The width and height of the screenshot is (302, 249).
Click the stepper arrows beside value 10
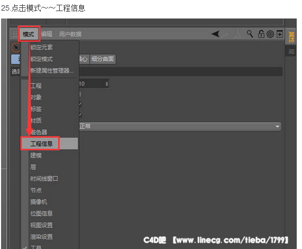coord(107,84)
